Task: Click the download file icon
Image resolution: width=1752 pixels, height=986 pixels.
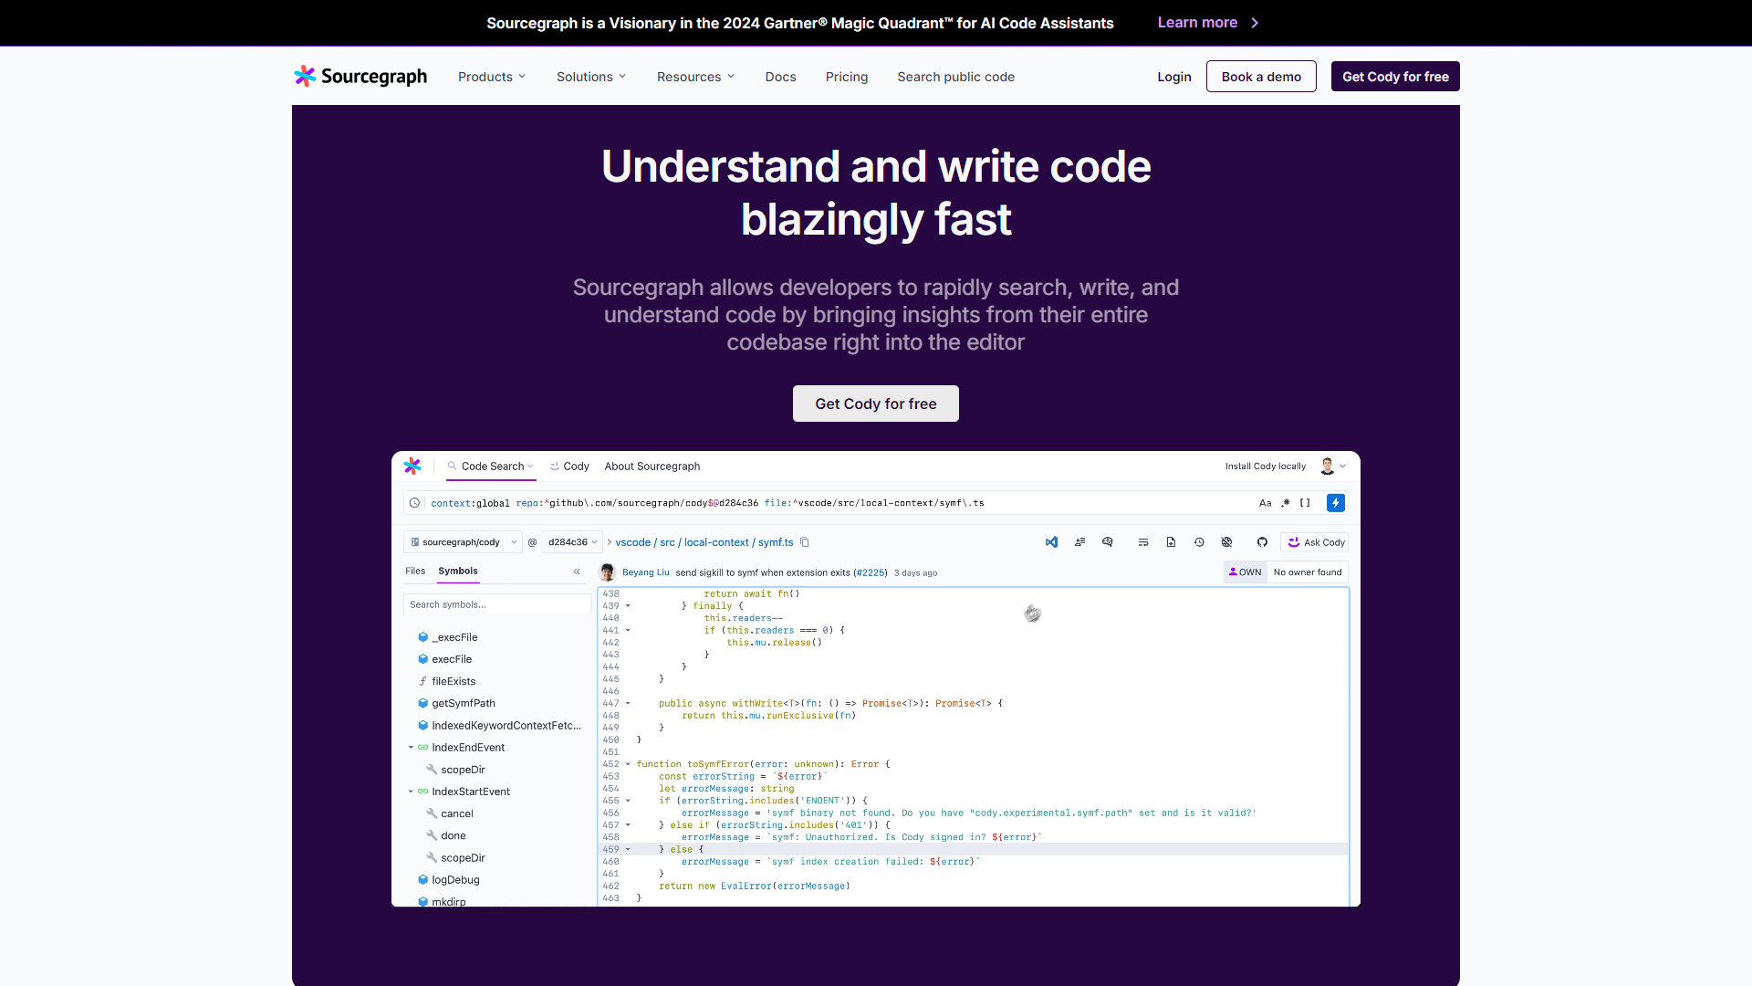Action: coord(1171,542)
